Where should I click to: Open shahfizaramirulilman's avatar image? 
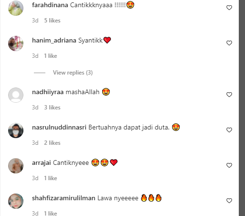[x=16, y=201]
